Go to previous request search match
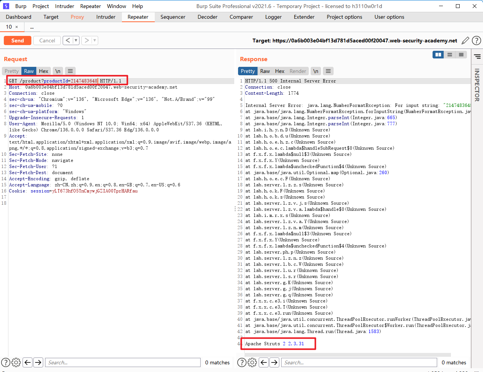The width and height of the screenshot is (483, 372). tap(28, 362)
